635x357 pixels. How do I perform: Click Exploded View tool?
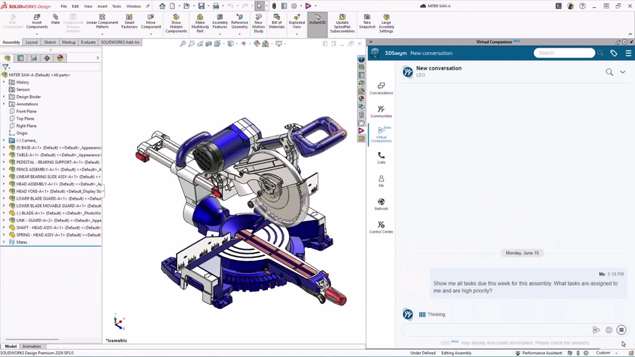point(297,21)
